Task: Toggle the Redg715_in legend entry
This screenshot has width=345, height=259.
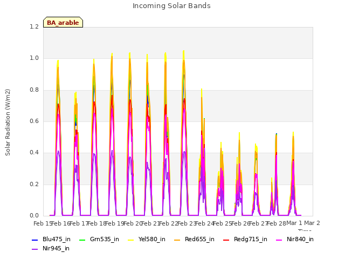Action: point(245,240)
